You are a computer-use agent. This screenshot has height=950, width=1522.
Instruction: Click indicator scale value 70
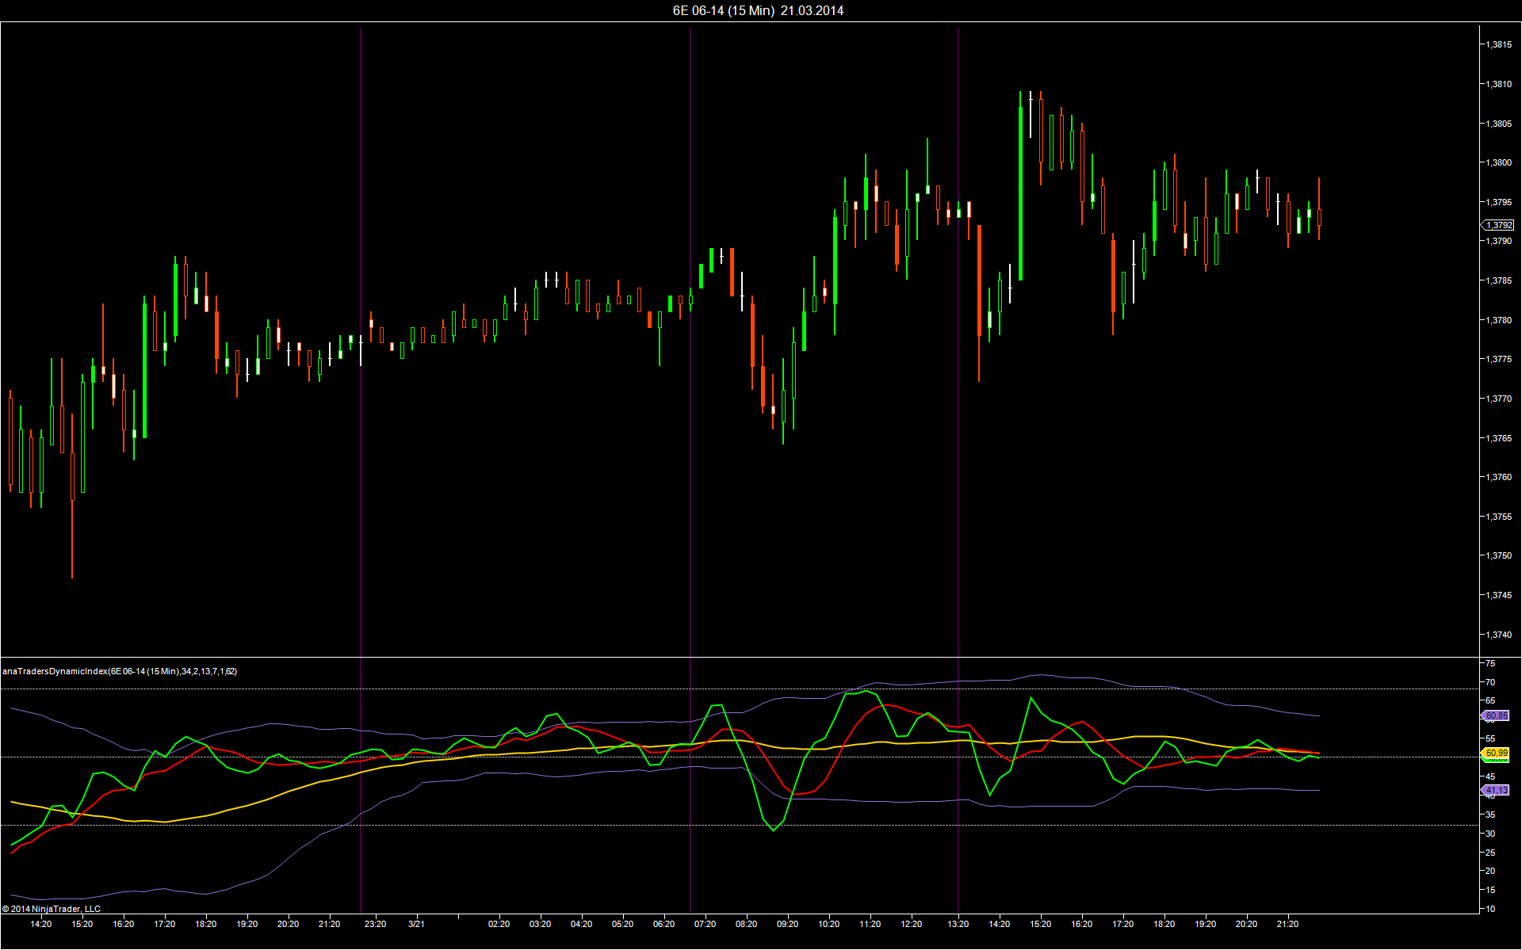point(1490,682)
